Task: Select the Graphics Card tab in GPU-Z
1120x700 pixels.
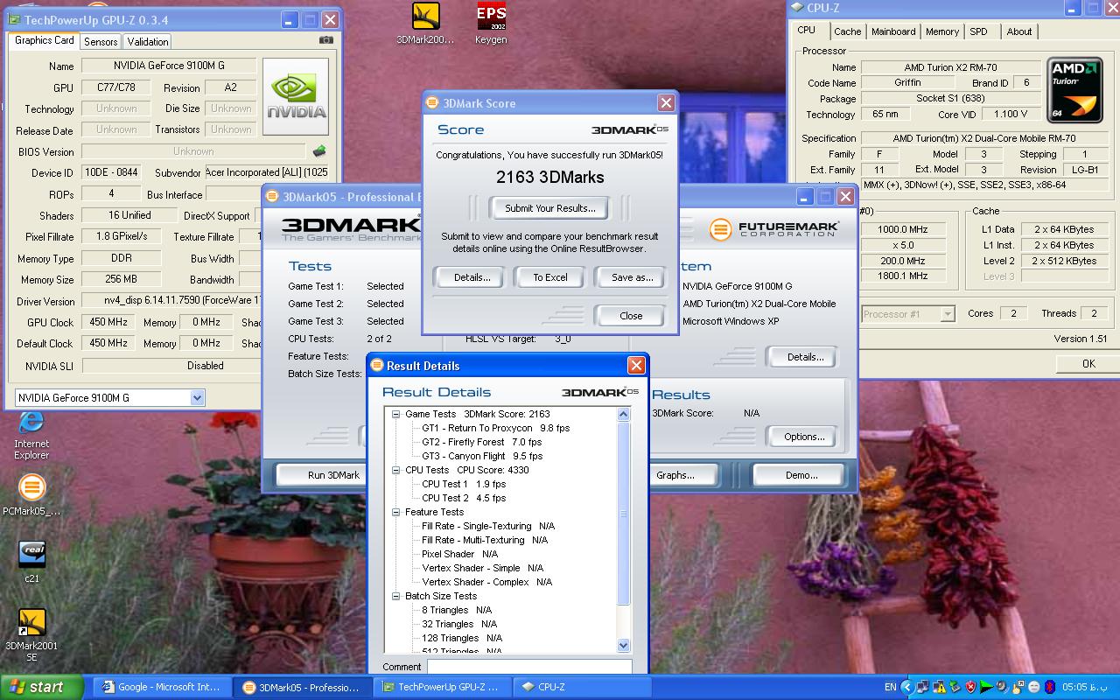Action: pos(45,40)
